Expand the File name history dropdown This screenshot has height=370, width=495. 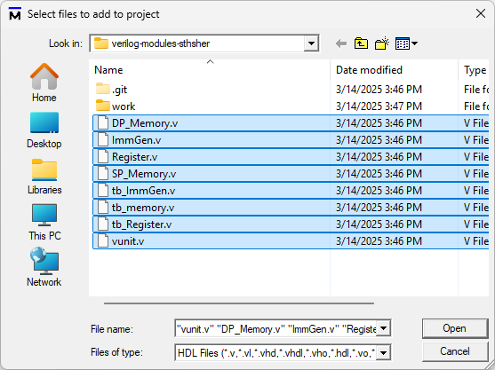click(384, 328)
